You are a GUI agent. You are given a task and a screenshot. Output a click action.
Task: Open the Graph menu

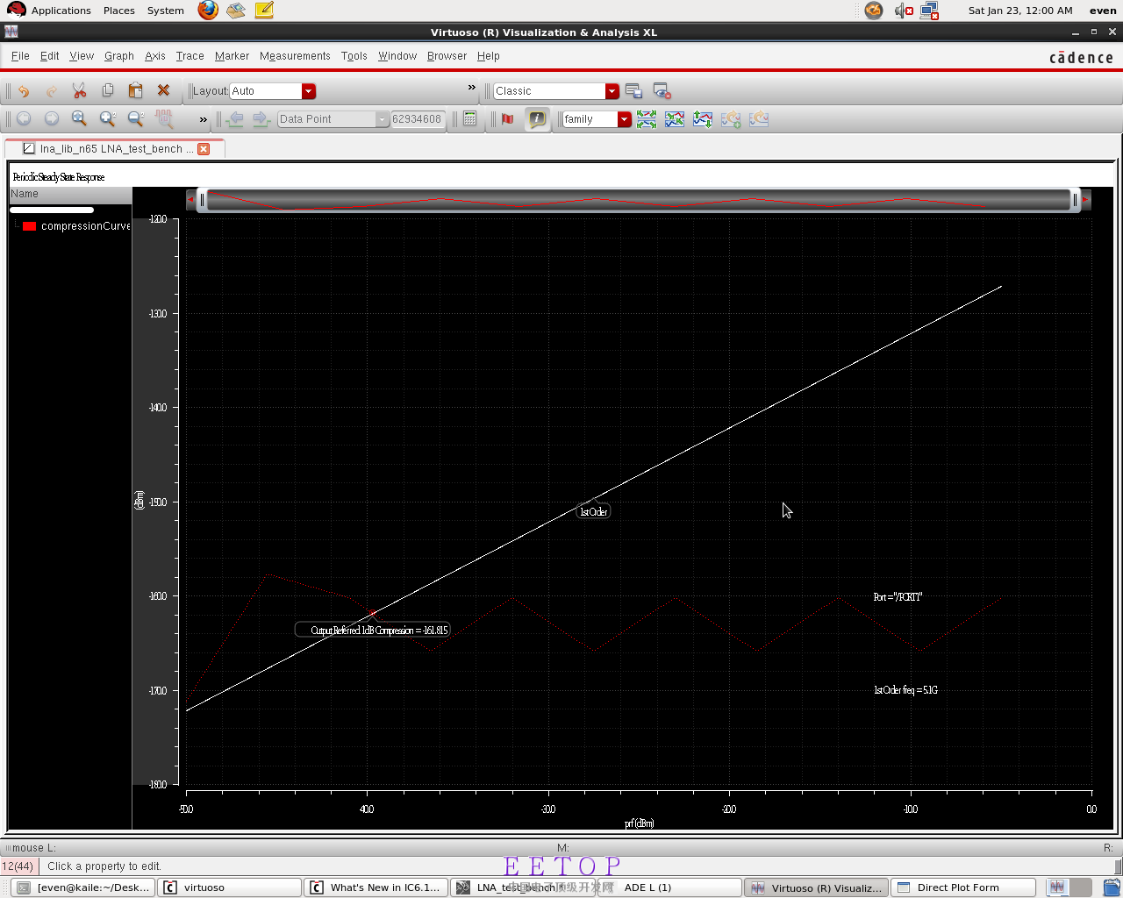point(119,56)
